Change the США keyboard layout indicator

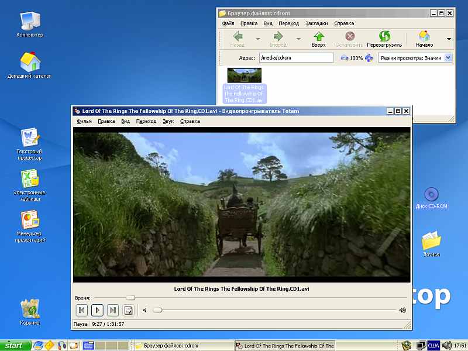tap(433, 346)
